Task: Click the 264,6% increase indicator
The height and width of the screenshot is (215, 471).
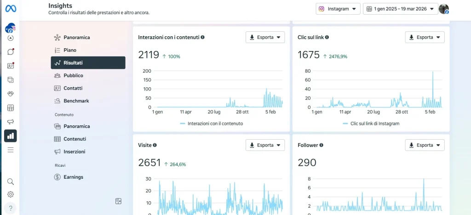Action: [x=175, y=164]
